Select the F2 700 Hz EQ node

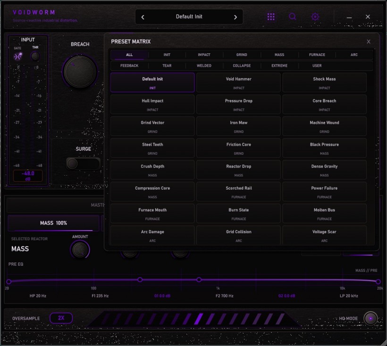199,279
